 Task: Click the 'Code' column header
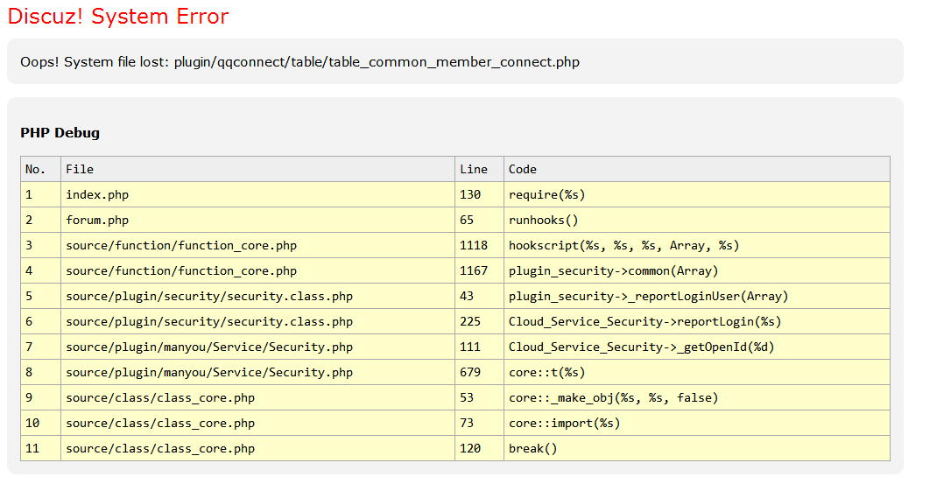coord(697,169)
